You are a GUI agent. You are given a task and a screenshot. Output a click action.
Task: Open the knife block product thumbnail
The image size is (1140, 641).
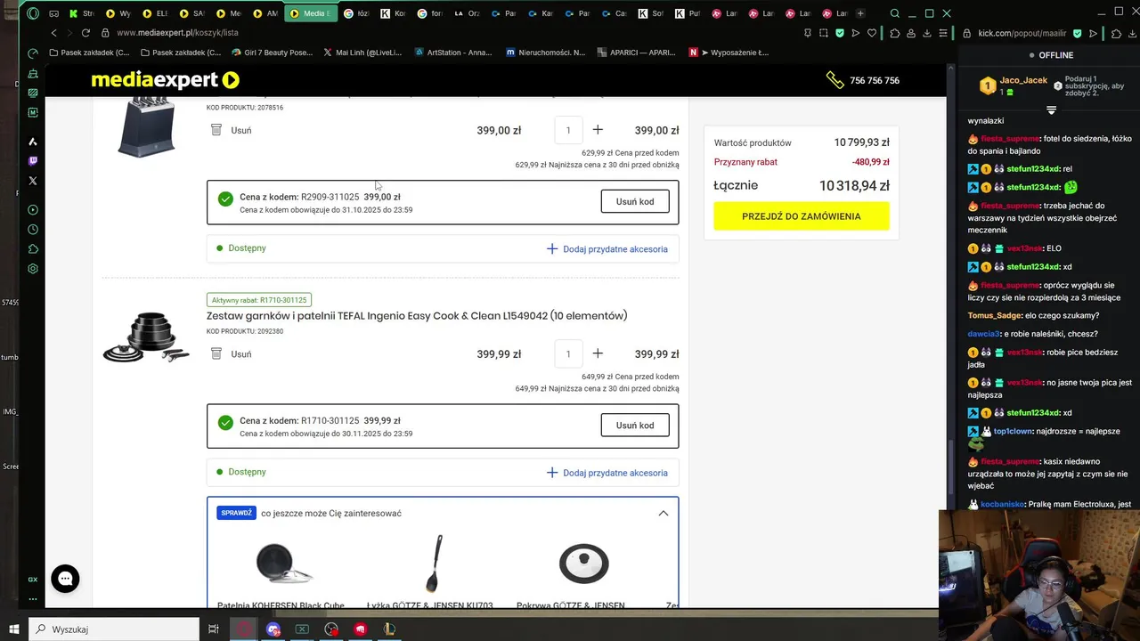click(x=146, y=127)
